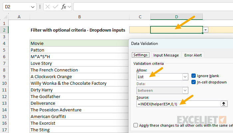Select column C header
The image size is (233, 133).
(x=140, y=17)
